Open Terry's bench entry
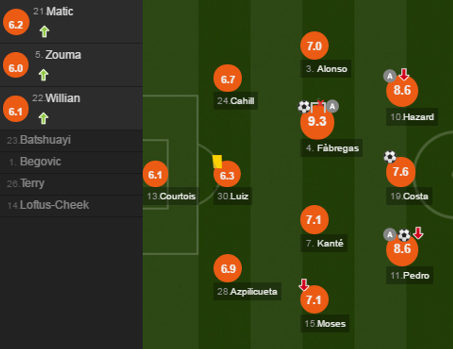Screen dimensions: 453x349 (32, 184)
